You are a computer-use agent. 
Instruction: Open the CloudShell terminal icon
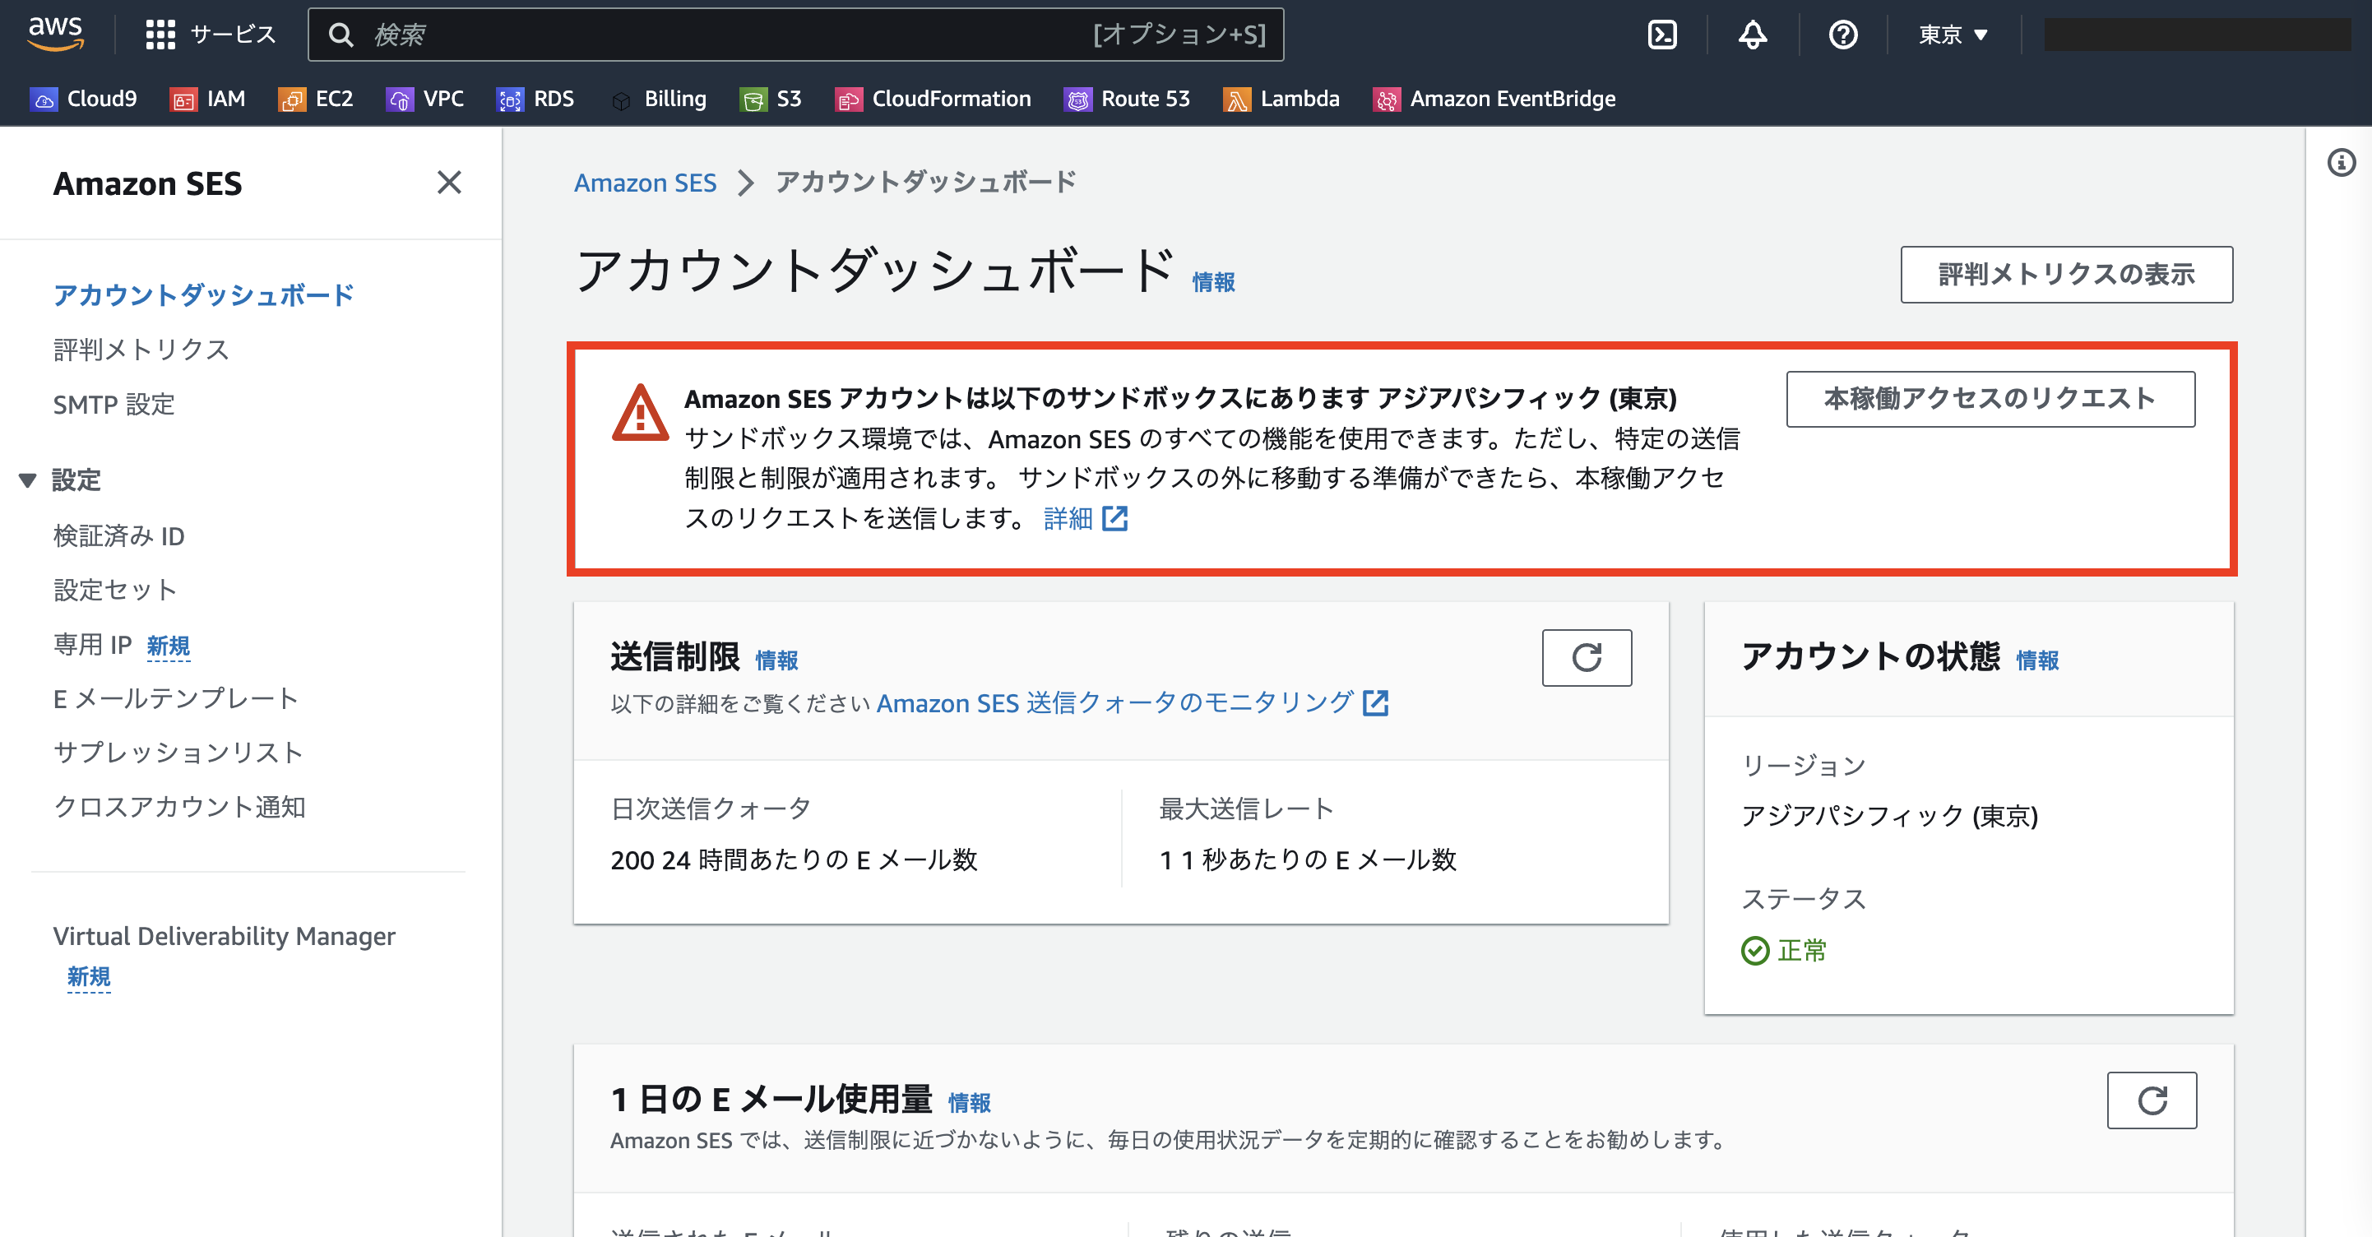tap(1661, 35)
